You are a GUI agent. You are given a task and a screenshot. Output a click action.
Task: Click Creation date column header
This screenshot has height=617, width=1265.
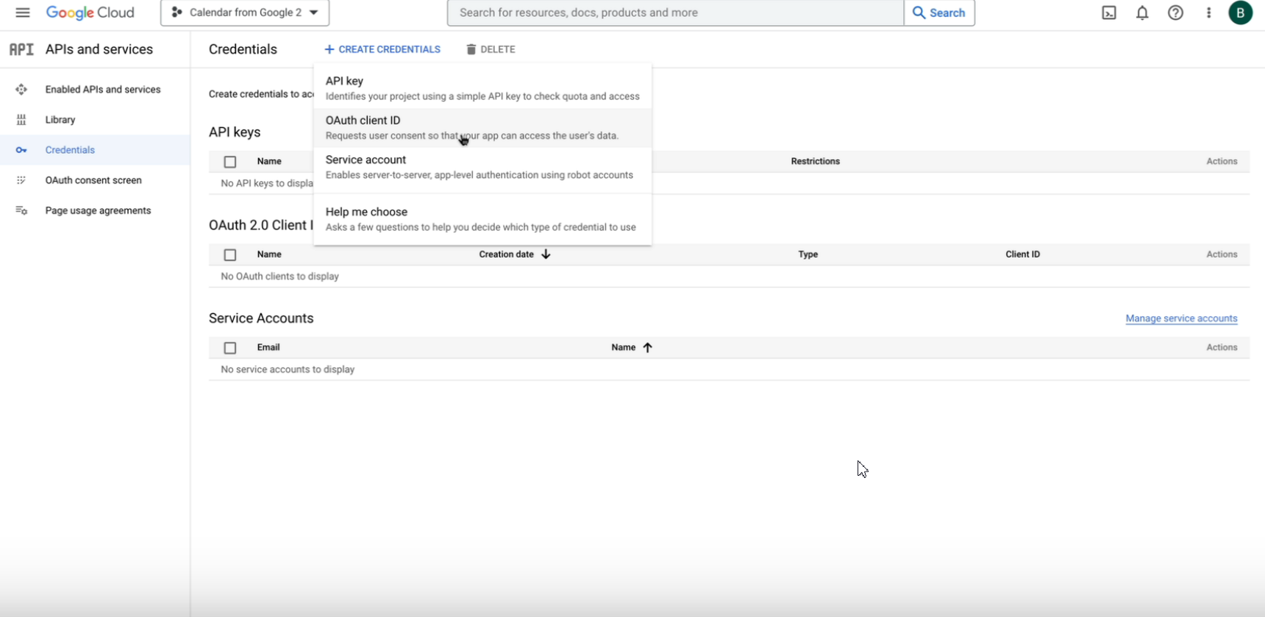tap(506, 254)
